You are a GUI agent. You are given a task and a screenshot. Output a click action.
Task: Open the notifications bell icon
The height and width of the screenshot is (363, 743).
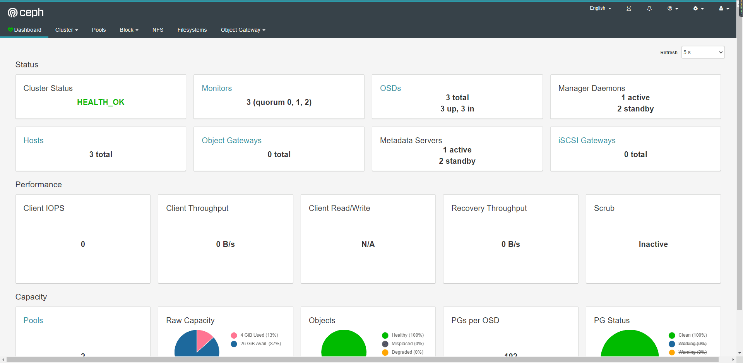[649, 8]
